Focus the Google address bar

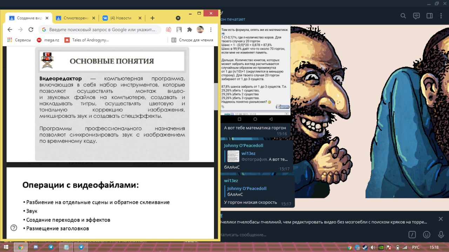click(100, 30)
